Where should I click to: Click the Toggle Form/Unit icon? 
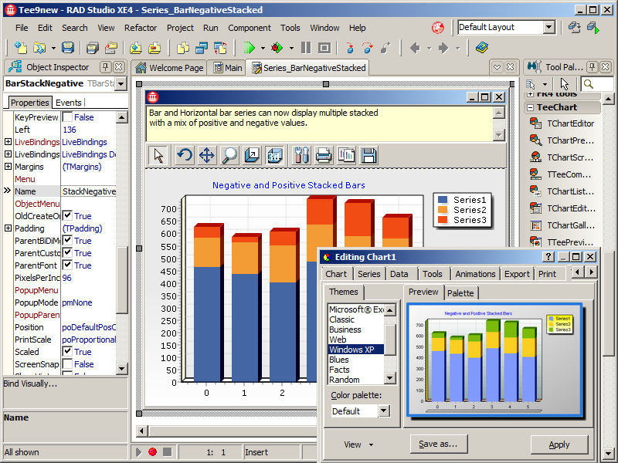click(220, 48)
